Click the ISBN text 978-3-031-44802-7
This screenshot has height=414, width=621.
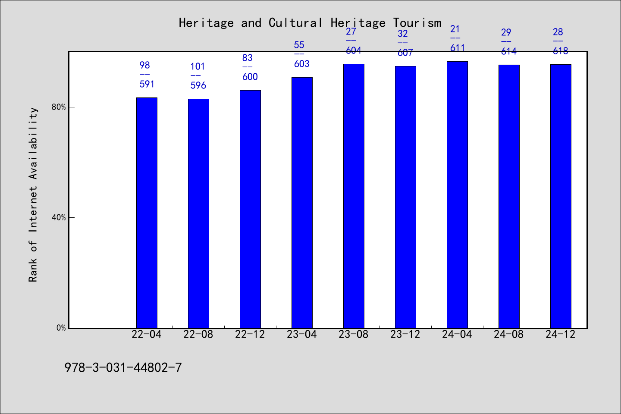pyautogui.click(x=123, y=368)
